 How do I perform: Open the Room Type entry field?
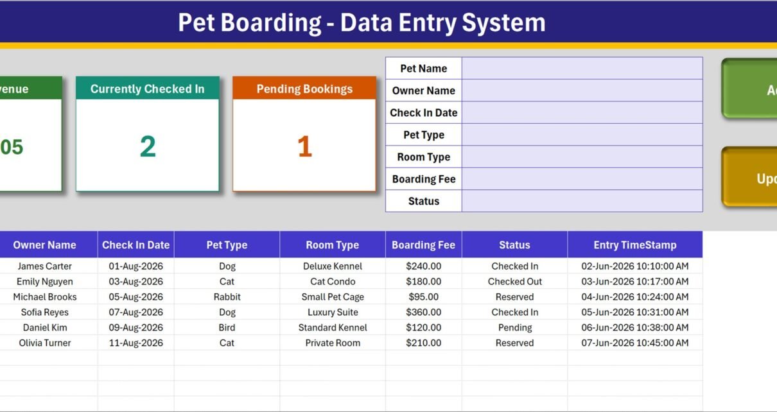coord(582,157)
